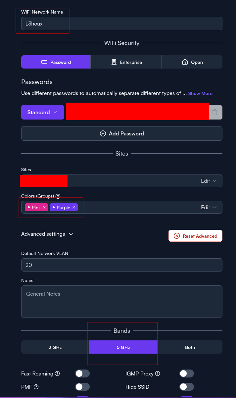Toggle Fast Roaming switch
Image resolution: width=236 pixels, height=398 pixels.
82,373
